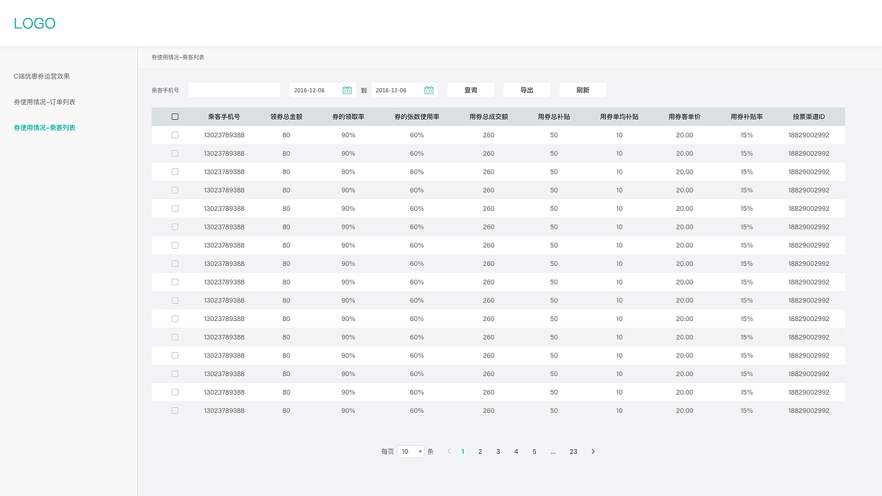The width and height of the screenshot is (882, 496).
Task: Jump to last page 23
Action: point(573,452)
